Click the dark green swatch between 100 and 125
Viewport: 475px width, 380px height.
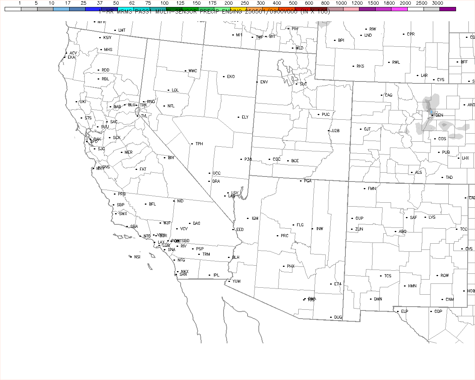[x=174, y=9]
